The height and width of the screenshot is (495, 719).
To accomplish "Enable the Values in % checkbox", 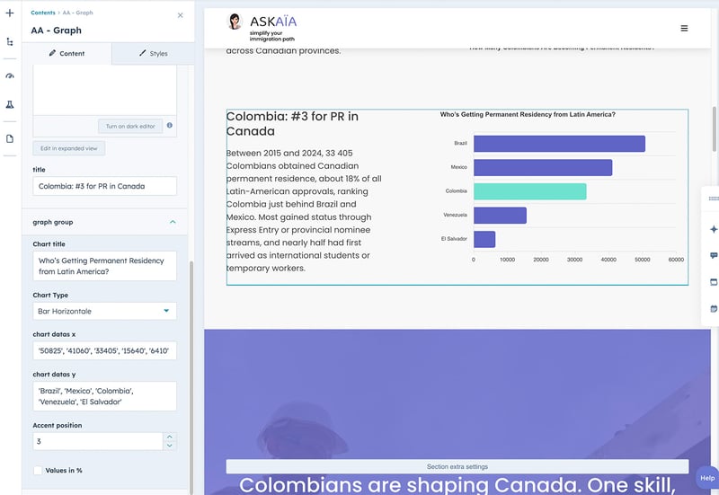I will [38, 470].
